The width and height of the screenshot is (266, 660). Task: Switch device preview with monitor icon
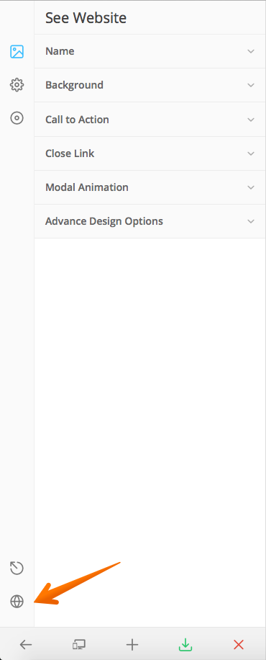[x=79, y=644]
